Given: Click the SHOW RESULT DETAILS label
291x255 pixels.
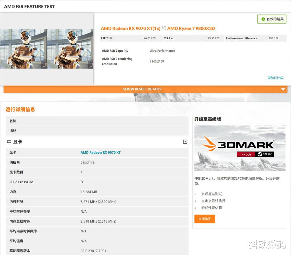Looking at the screenshot, I should pyautogui.click(x=142, y=89).
